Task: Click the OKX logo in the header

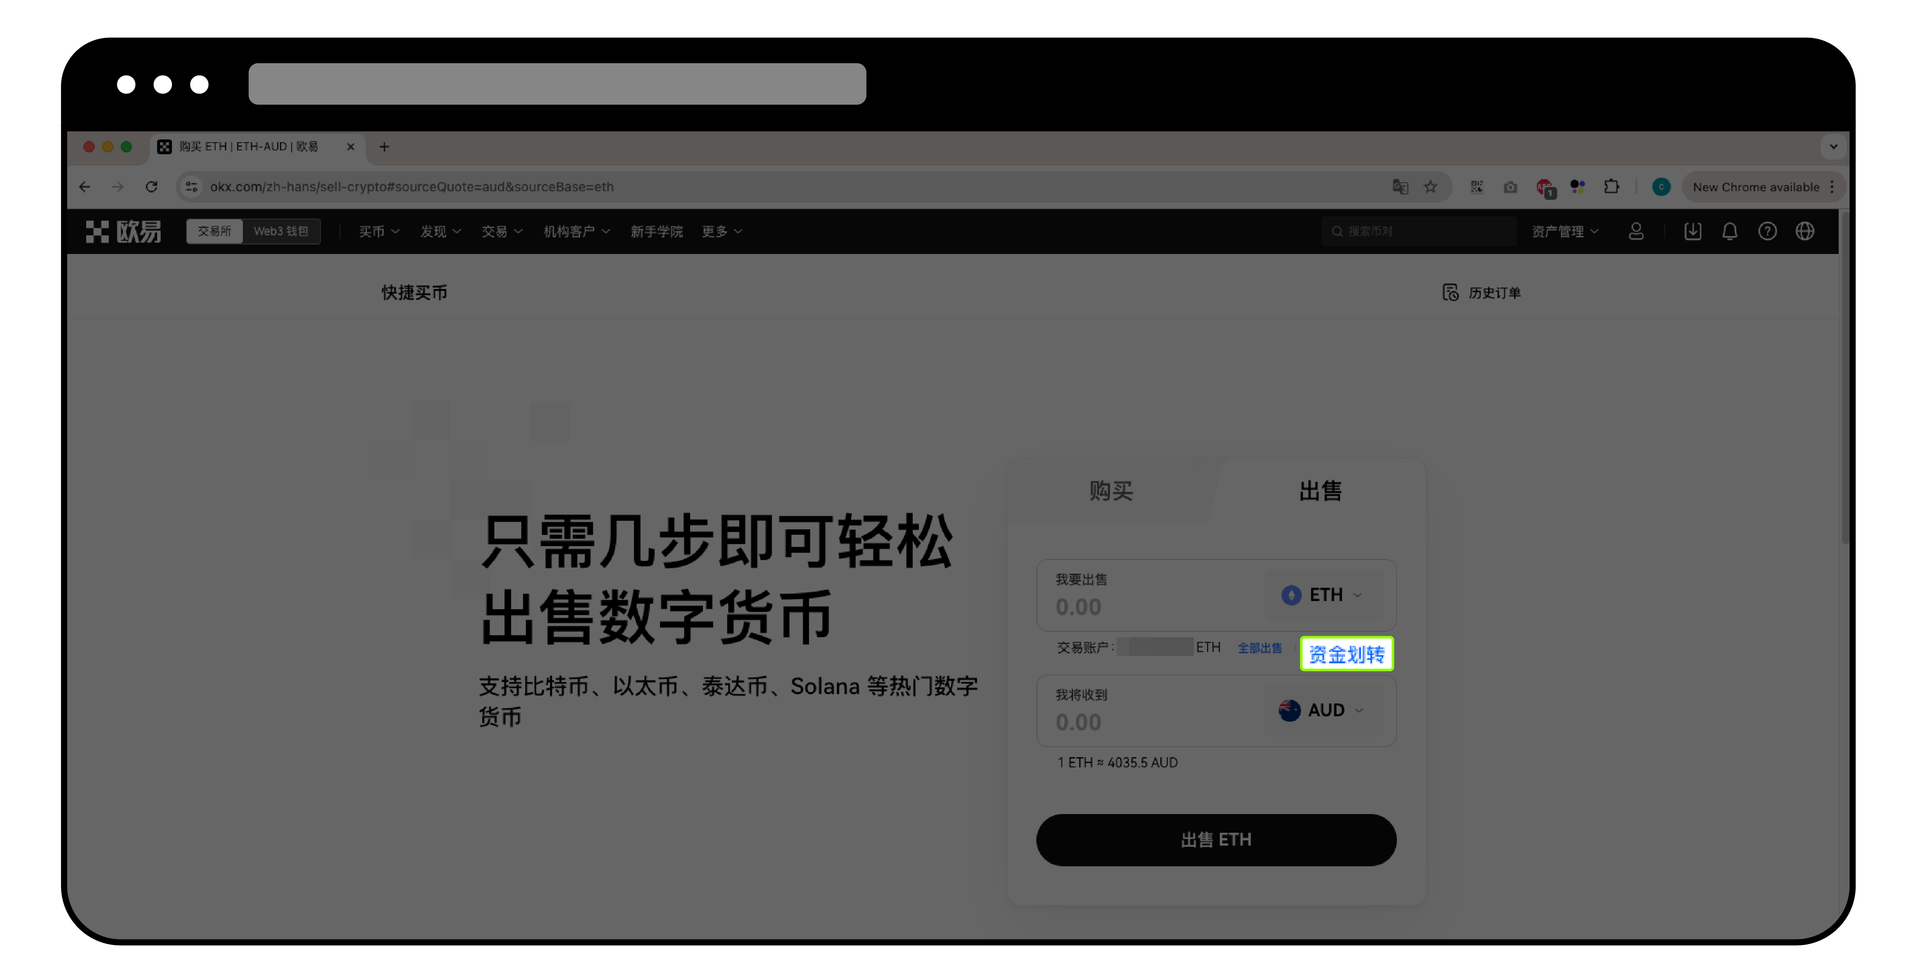Action: pyautogui.click(x=124, y=232)
